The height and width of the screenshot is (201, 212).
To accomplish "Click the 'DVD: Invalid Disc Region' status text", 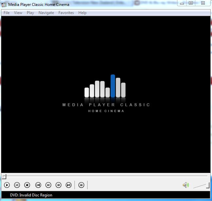I will coord(31,195).
